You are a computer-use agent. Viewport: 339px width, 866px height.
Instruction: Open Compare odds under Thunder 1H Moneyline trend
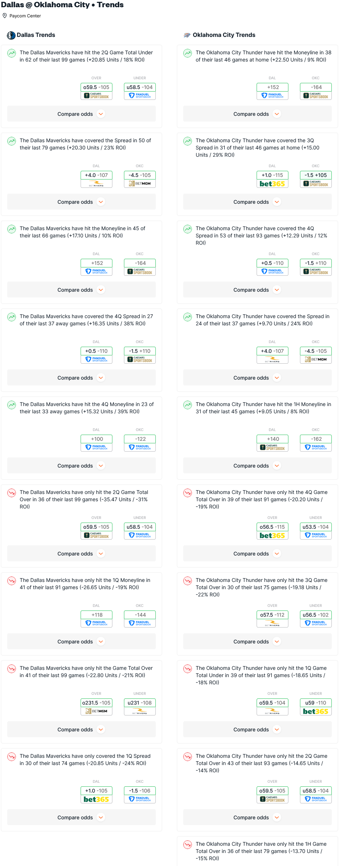[257, 466]
